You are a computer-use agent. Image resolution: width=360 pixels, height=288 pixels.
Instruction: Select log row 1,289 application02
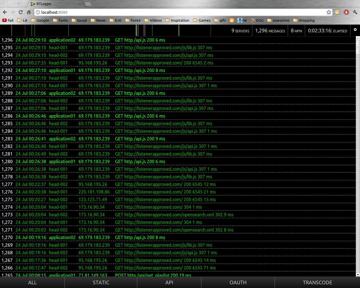point(178,93)
